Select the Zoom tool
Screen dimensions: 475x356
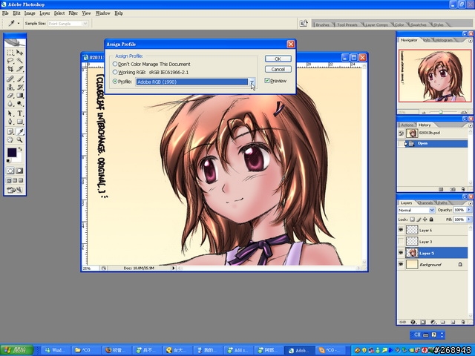pyautogui.click(x=20, y=140)
